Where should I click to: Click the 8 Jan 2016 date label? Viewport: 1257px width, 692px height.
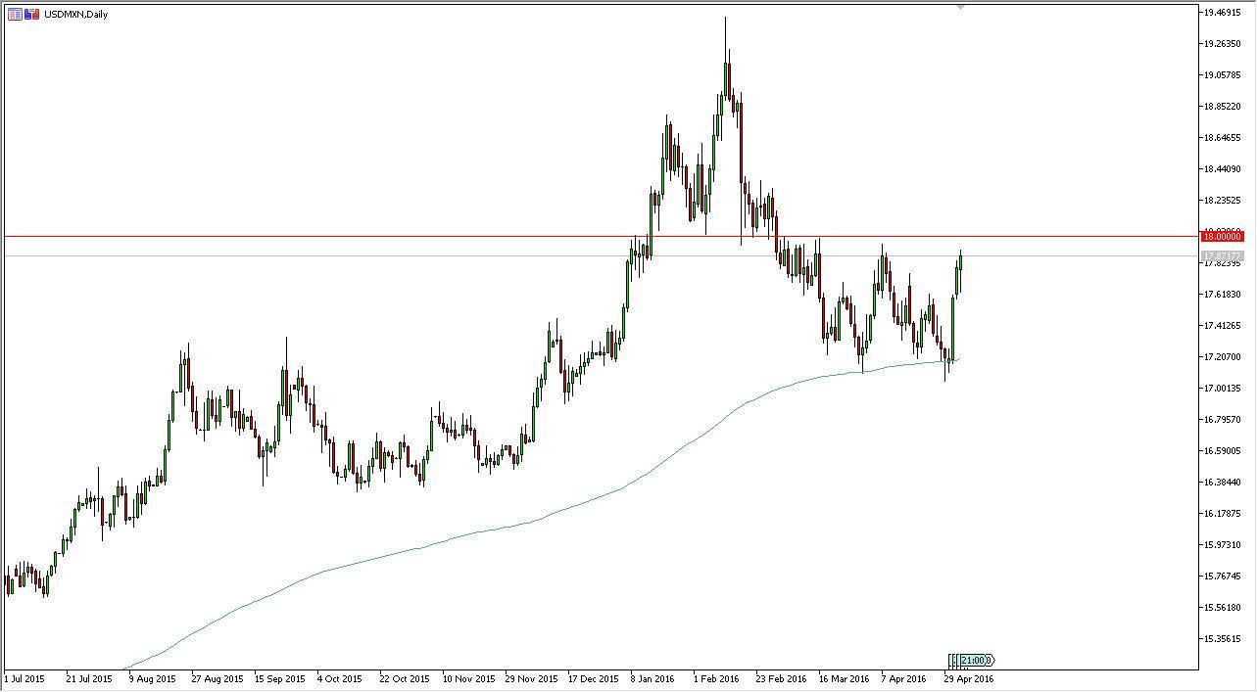click(x=653, y=677)
